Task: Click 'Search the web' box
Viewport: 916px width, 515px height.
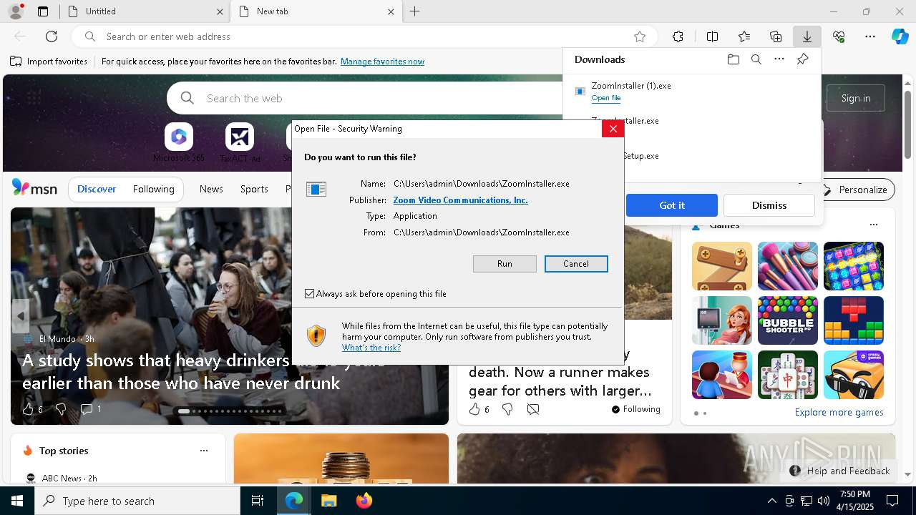Action: pyautogui.click(x=372, y=98)
